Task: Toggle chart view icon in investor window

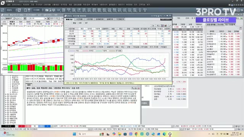Action: 162,25
